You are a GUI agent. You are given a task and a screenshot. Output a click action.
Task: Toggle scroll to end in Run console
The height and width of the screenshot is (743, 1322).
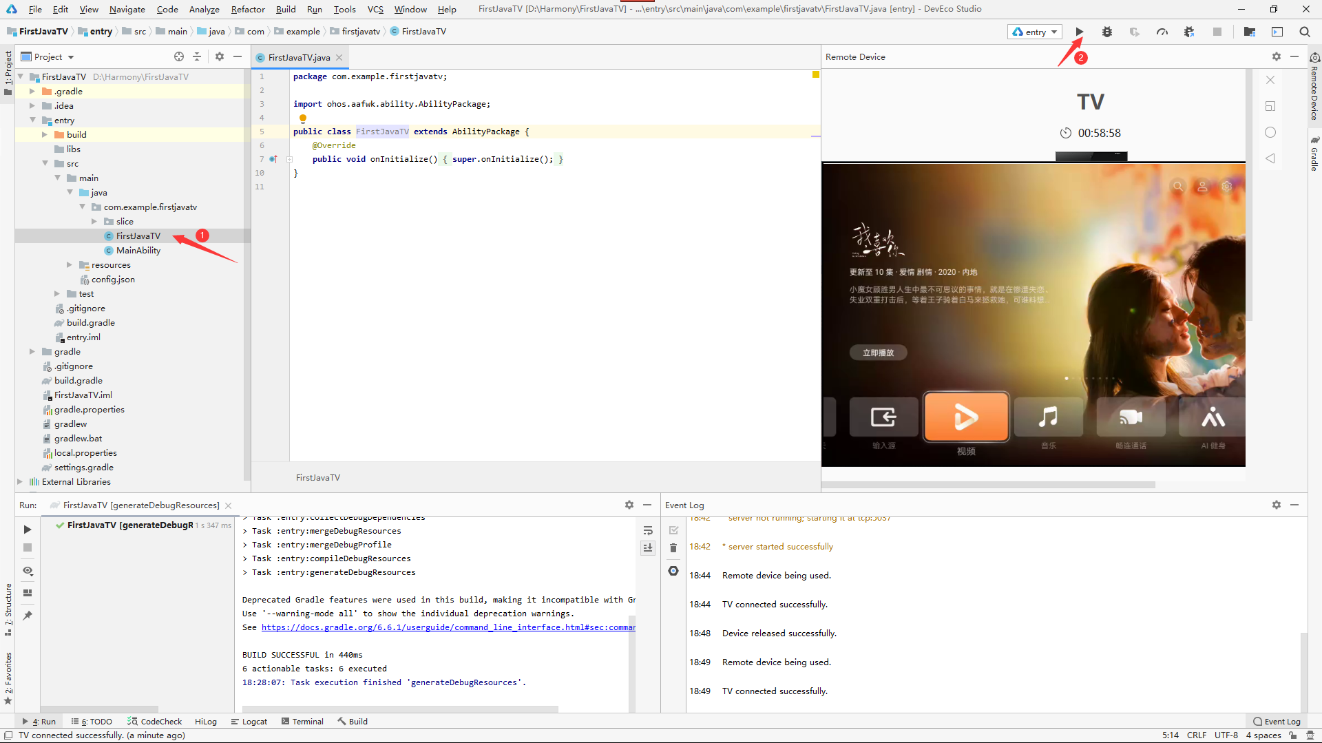coord(648,548)
